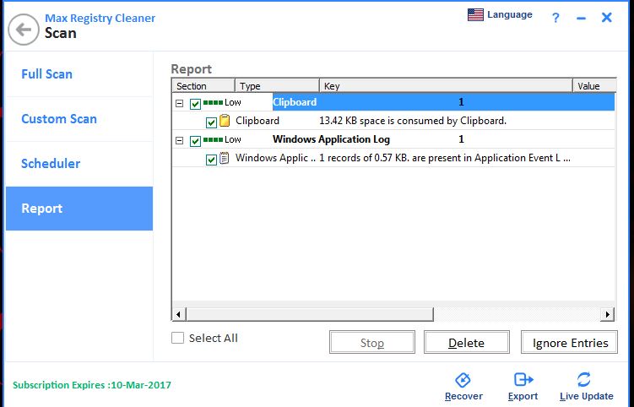The width and height of the screenshot is (634, 407).
Task: Click the Low severity label in the Clipboard row
Action: click(x=233, y=102)
